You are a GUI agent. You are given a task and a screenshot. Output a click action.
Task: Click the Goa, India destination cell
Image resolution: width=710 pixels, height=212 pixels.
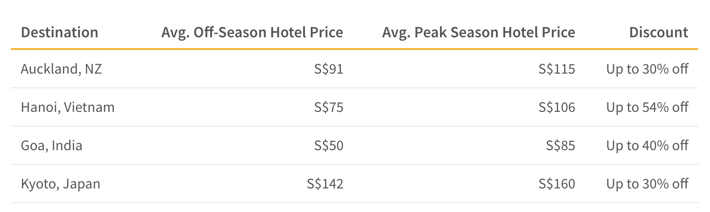click(x=52, y=145)
